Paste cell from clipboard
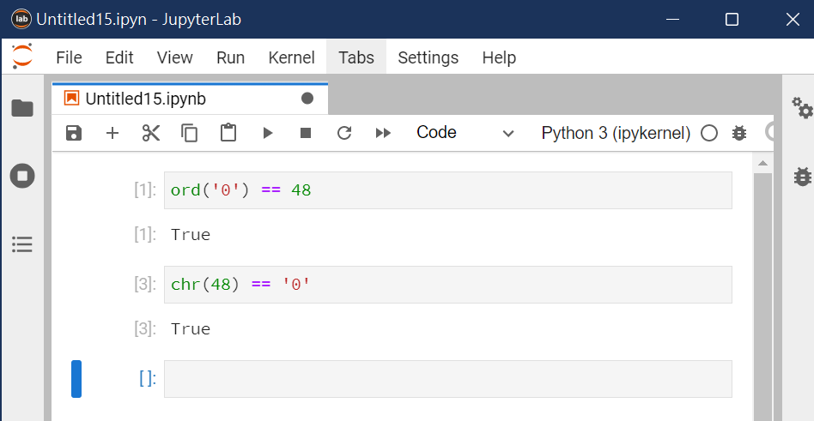Viewport: 814px width, 421px height. (x=228, y=133)
